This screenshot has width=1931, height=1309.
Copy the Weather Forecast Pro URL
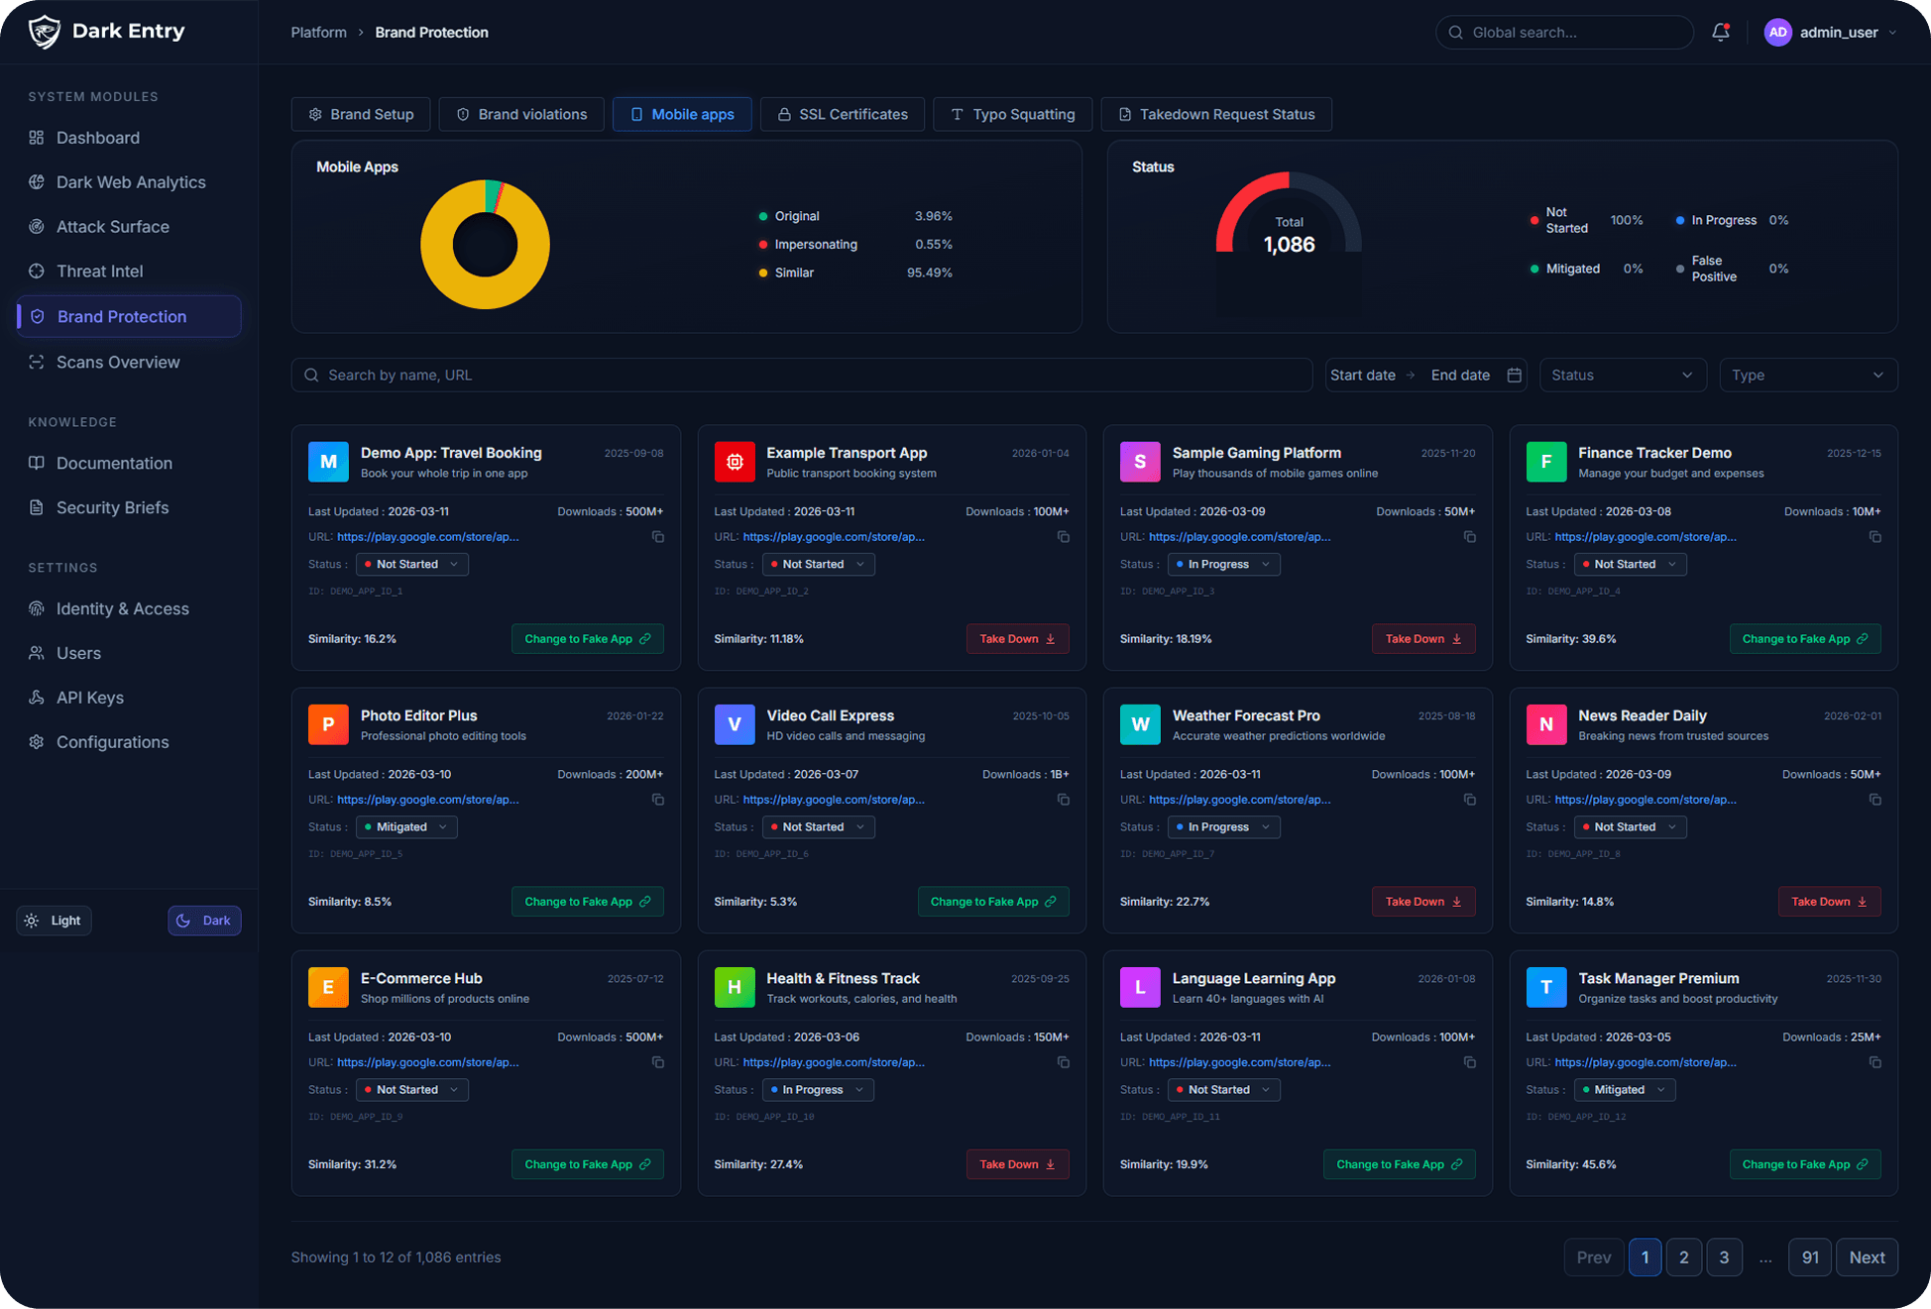(x=1469, y=800)
